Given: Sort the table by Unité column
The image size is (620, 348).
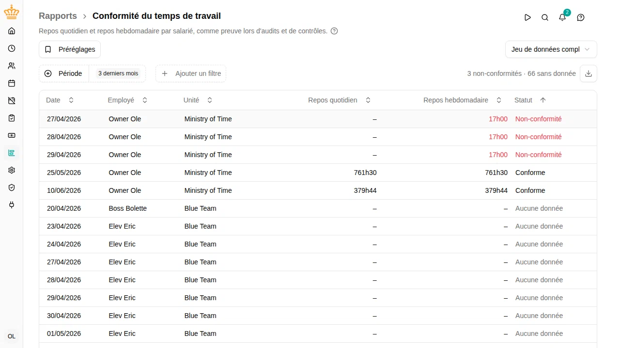Looking at the screenshot, I should pyautogui.click(x=198, y=100).
